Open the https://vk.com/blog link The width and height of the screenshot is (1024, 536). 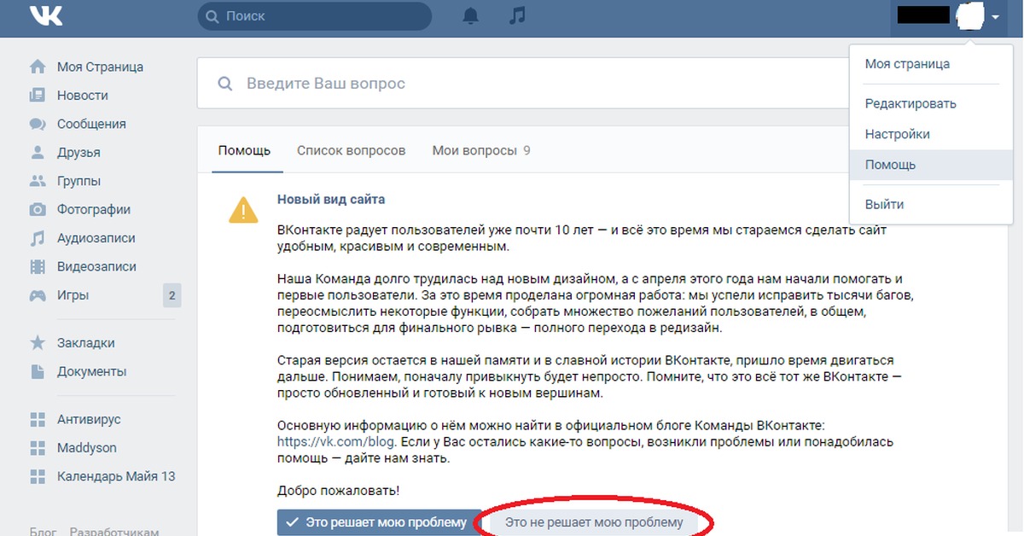tap(335, 442)
